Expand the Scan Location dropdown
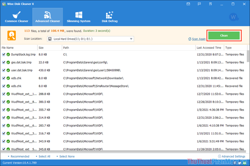This screenshot has width=250, height=166. 131,39
